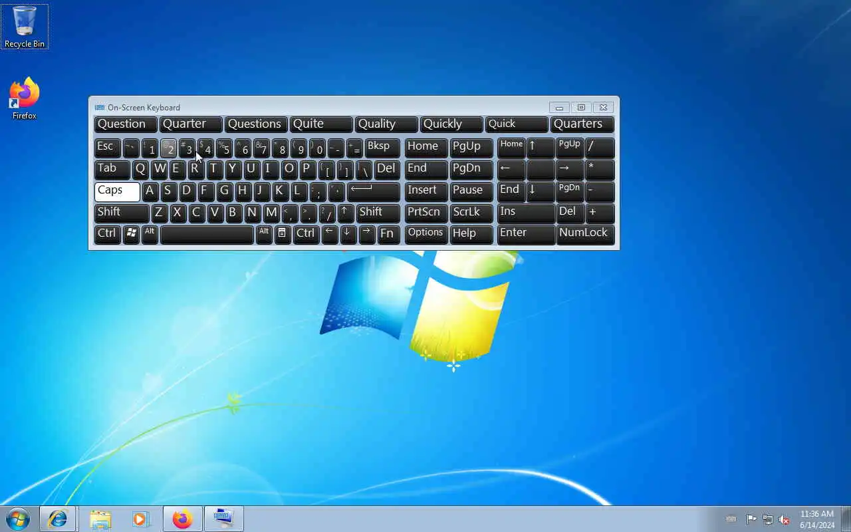
Task: Toggle the Insert key
Action: [426, 192]
